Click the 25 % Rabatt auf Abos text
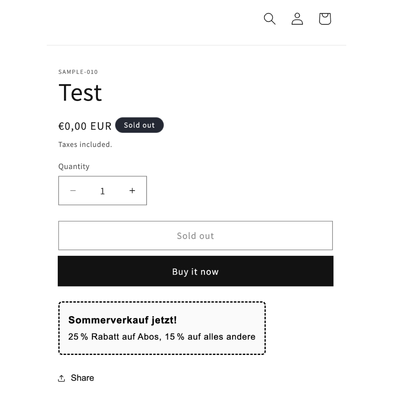 [114, 337]
